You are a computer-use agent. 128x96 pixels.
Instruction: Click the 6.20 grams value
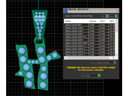[x=92, y=40]
